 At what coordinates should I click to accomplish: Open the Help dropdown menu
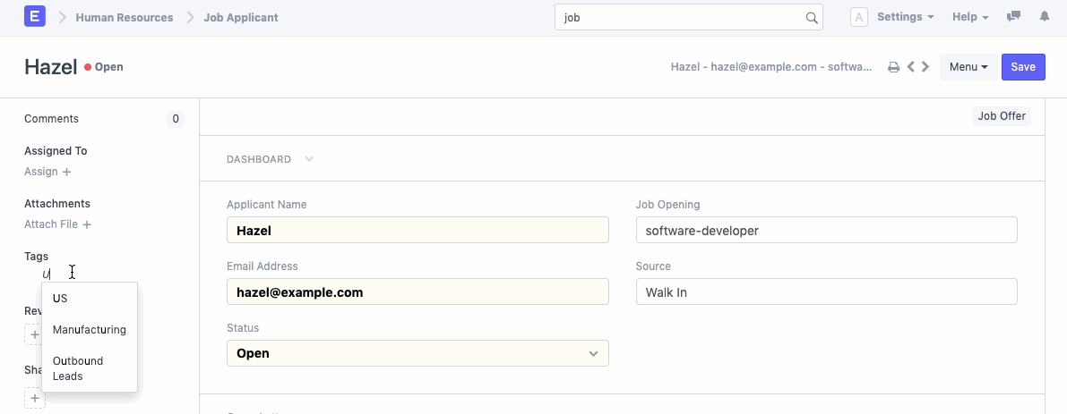pyautogui.click(x=970, y=17)
